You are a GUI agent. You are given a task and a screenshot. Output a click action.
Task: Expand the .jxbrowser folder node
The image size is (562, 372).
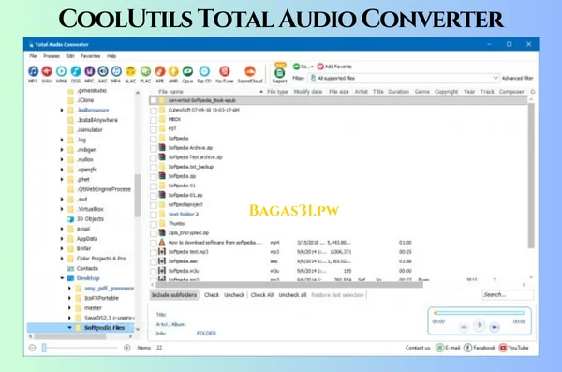[62, 111]
